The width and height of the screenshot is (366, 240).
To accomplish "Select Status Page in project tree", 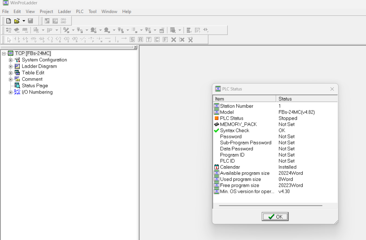I will [35, 86].
